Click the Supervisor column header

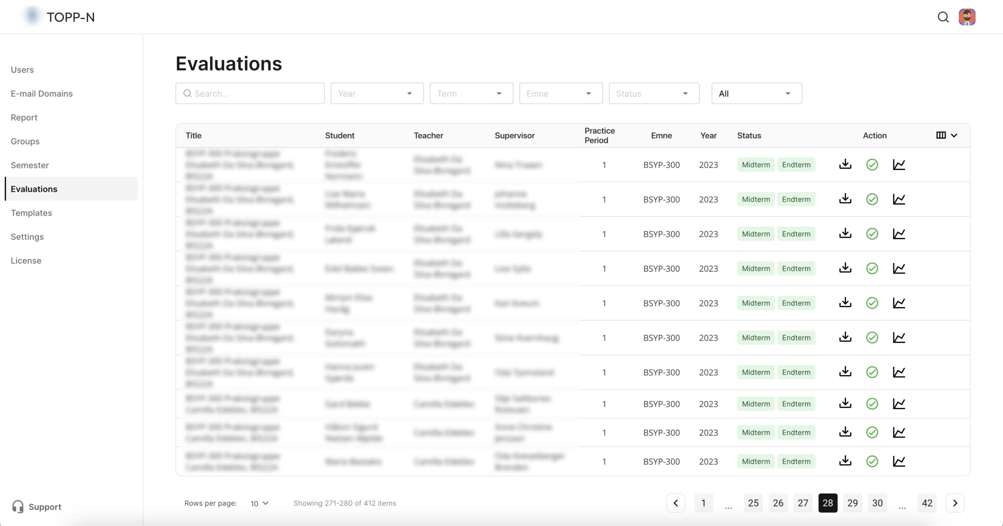514,135
